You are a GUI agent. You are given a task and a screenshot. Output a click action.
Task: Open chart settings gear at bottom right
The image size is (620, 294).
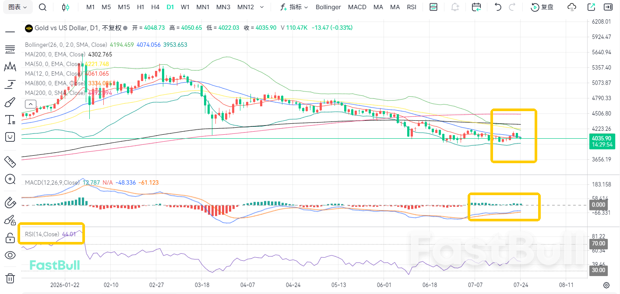click(x=606, y=285)
